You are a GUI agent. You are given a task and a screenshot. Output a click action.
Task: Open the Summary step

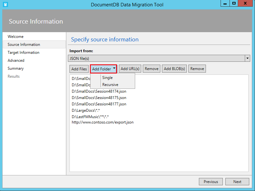16,68
